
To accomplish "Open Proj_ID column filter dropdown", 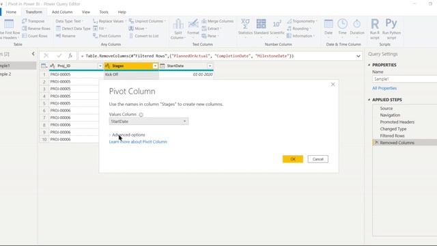I will [x=100, y=66].
